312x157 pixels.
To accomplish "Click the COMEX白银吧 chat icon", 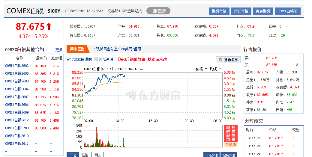I will (69, 59).
